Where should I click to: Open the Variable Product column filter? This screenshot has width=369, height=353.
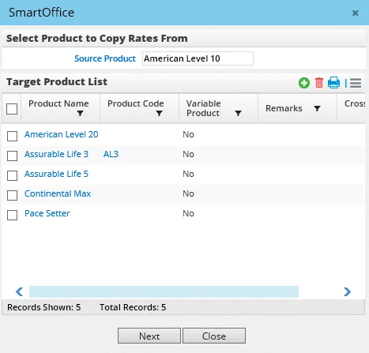pos(238,113)
